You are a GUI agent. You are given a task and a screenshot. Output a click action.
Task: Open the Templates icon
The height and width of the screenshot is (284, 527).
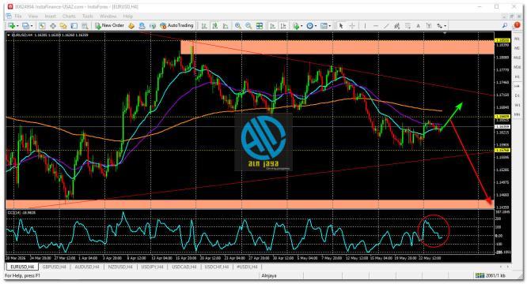point(324,26)
